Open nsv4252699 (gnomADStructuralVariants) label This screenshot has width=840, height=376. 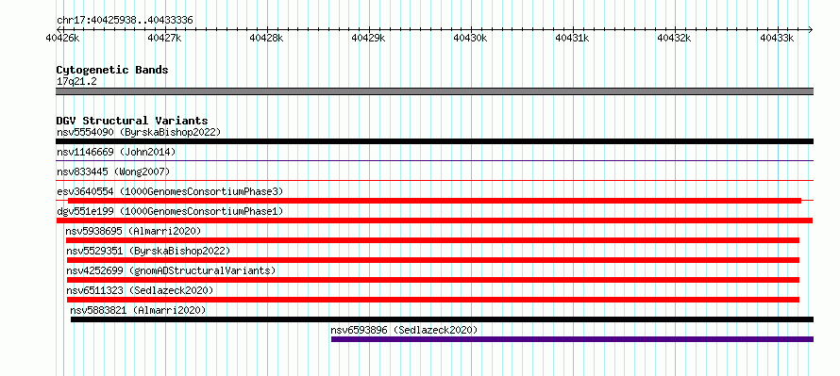171,270
